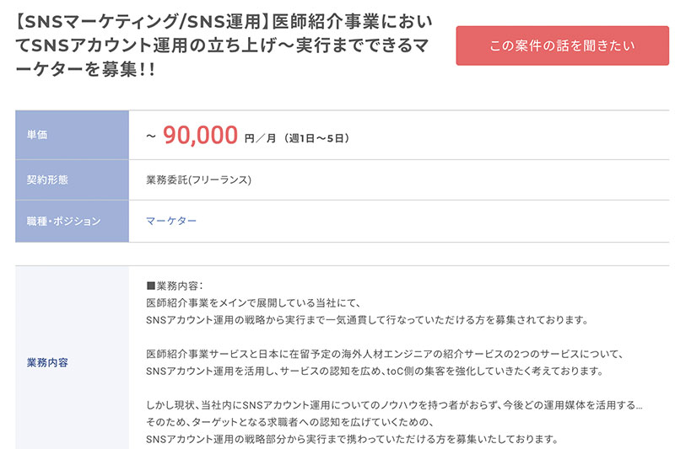
Task: Click the 業務内容 row label
Action: pos(72,362)
